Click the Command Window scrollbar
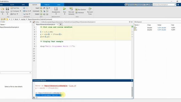This screenshot has width=181, height=102. tap(132, 92)
